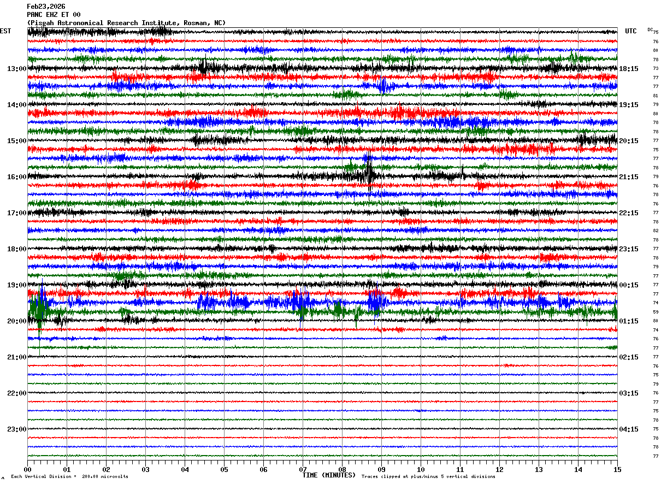The width and height of the screenshot is (661, 484).
Task: Click the date label Feb23,2026
Action: (x=46, y=7)
